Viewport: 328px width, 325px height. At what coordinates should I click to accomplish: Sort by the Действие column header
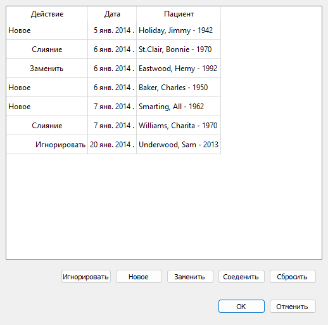tap(47, 14)
